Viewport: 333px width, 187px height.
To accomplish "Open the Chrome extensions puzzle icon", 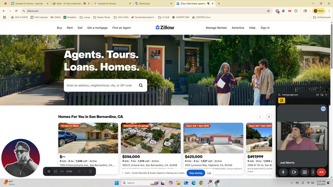I will pyautogui.click(x=296, y=11).
